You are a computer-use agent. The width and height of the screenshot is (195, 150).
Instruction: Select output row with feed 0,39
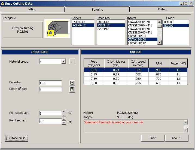coord(136,79)
